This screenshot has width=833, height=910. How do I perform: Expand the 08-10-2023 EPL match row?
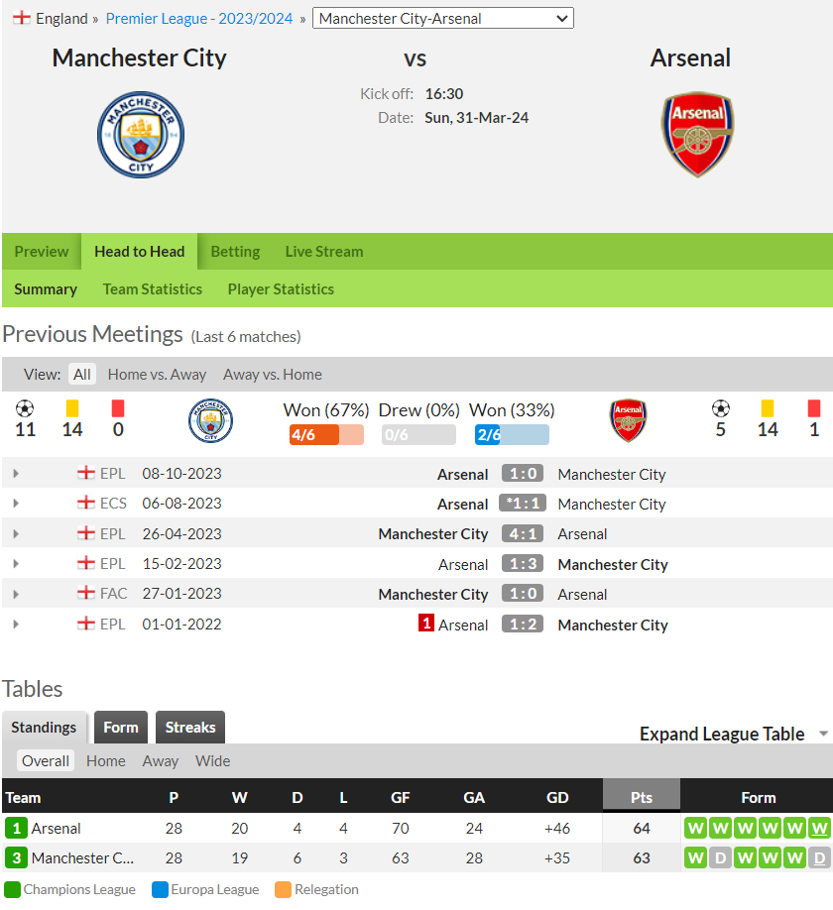coord(16,474)
